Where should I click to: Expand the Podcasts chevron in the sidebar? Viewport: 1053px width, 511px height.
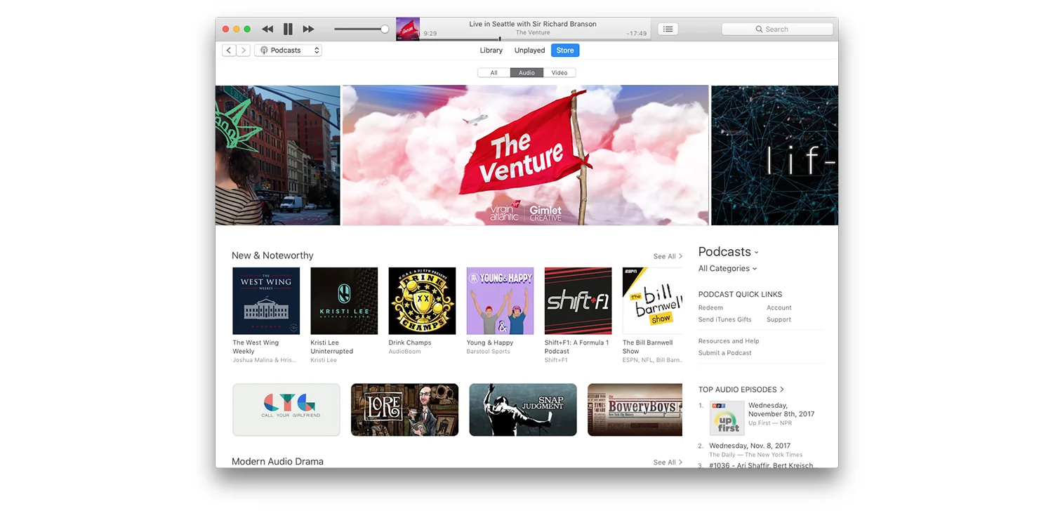pyautogui.click(x=755, y=252)
